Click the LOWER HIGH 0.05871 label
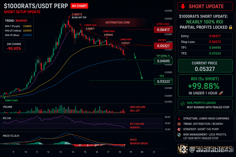 point(90,27)
